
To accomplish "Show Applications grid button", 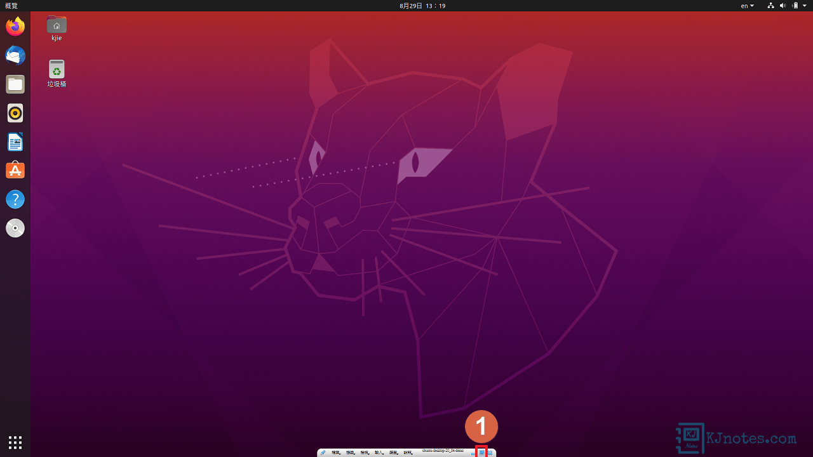I will [15, 442].
